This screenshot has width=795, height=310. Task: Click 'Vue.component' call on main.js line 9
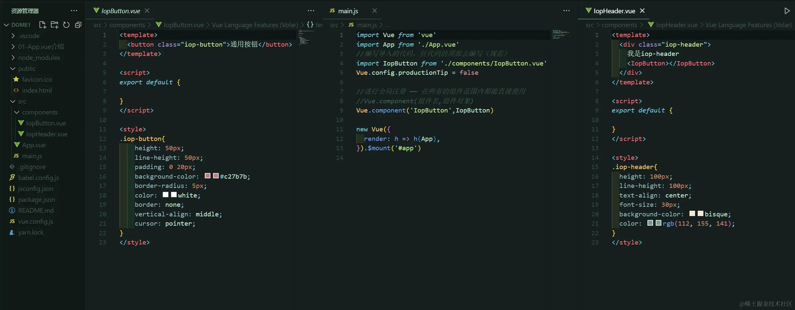pyautogui.click(x=381, y=111)
